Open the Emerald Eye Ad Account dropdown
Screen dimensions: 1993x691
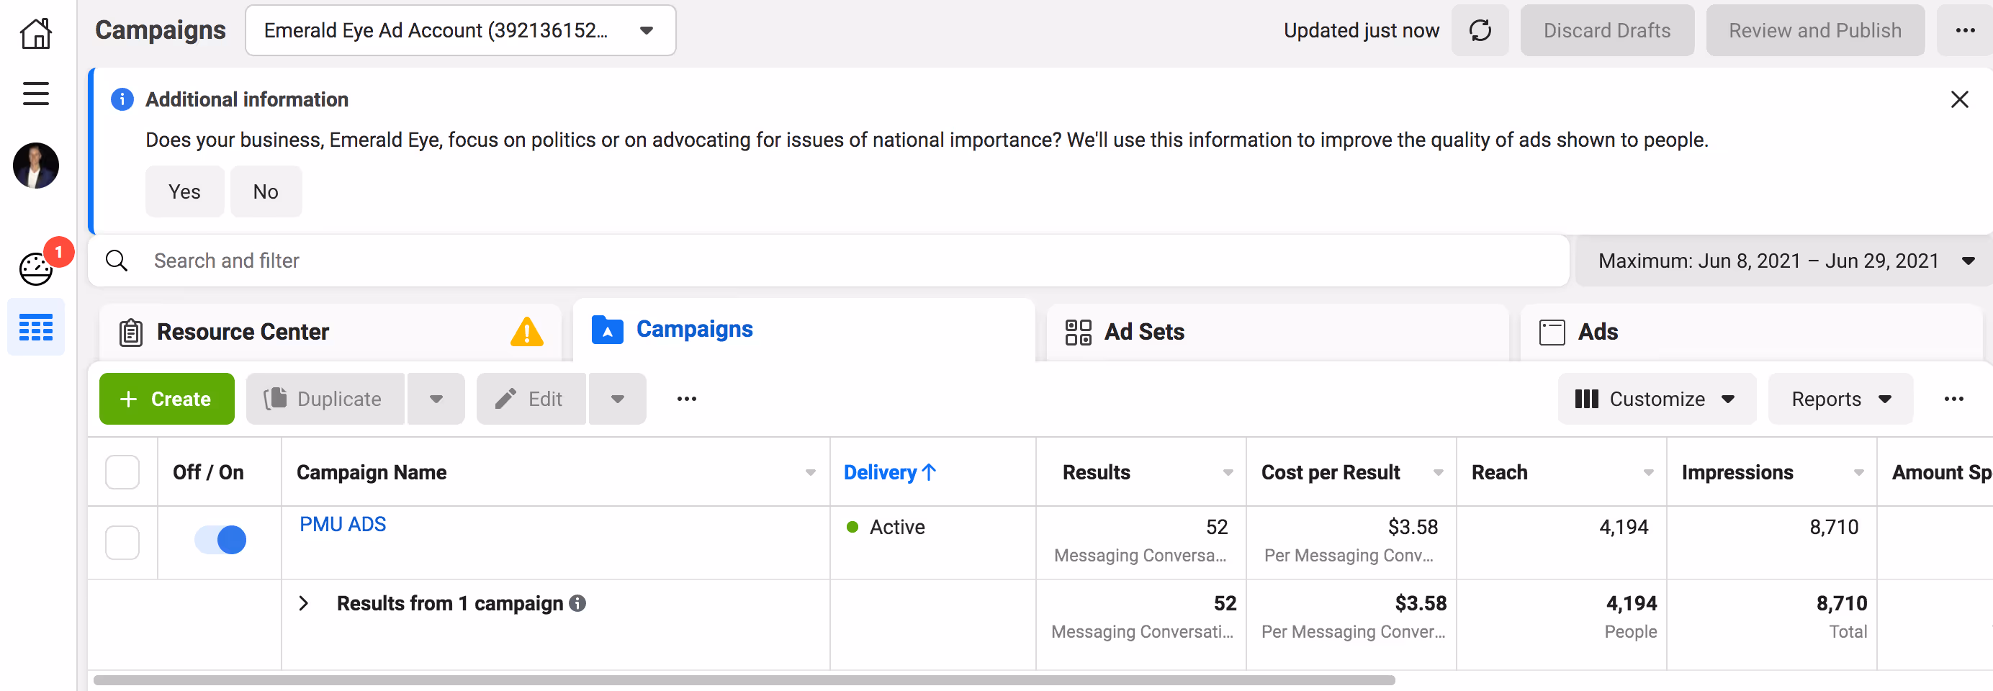point(459,31)
